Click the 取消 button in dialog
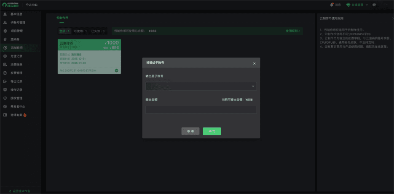 point(190,131)
